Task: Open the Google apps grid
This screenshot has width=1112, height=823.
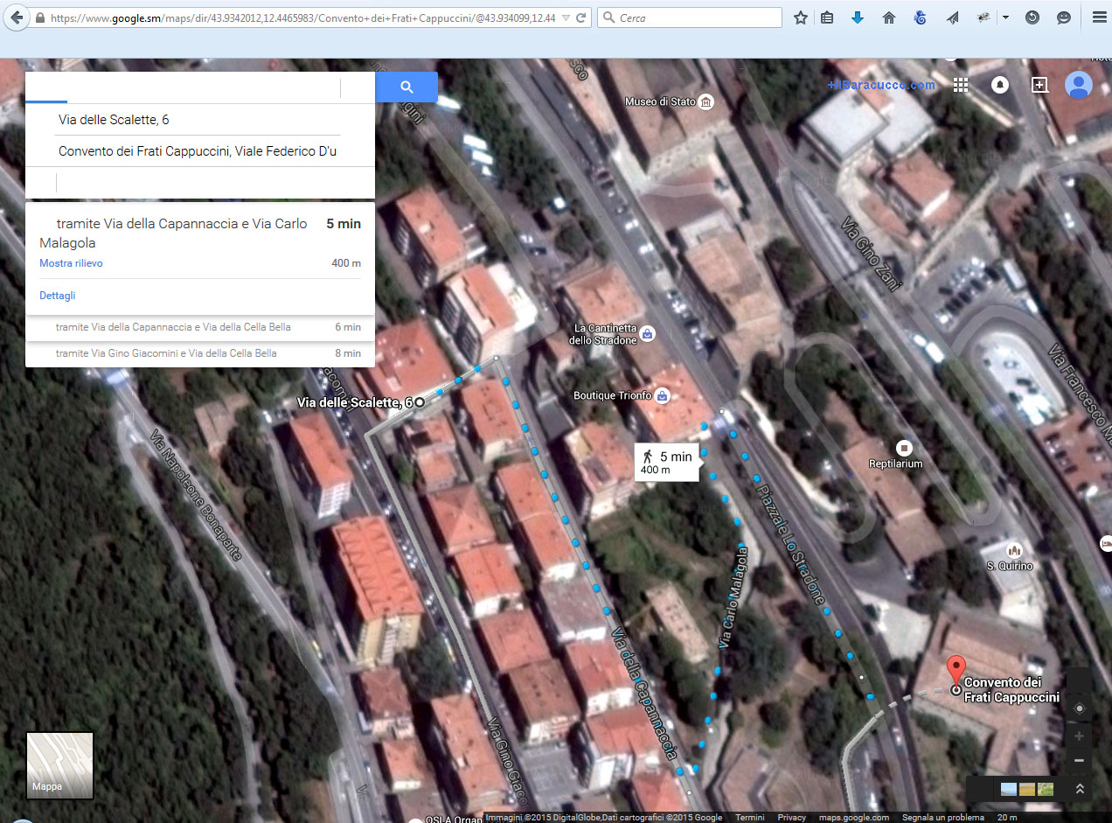Action: pyautogui.click(x=961, y=85)
